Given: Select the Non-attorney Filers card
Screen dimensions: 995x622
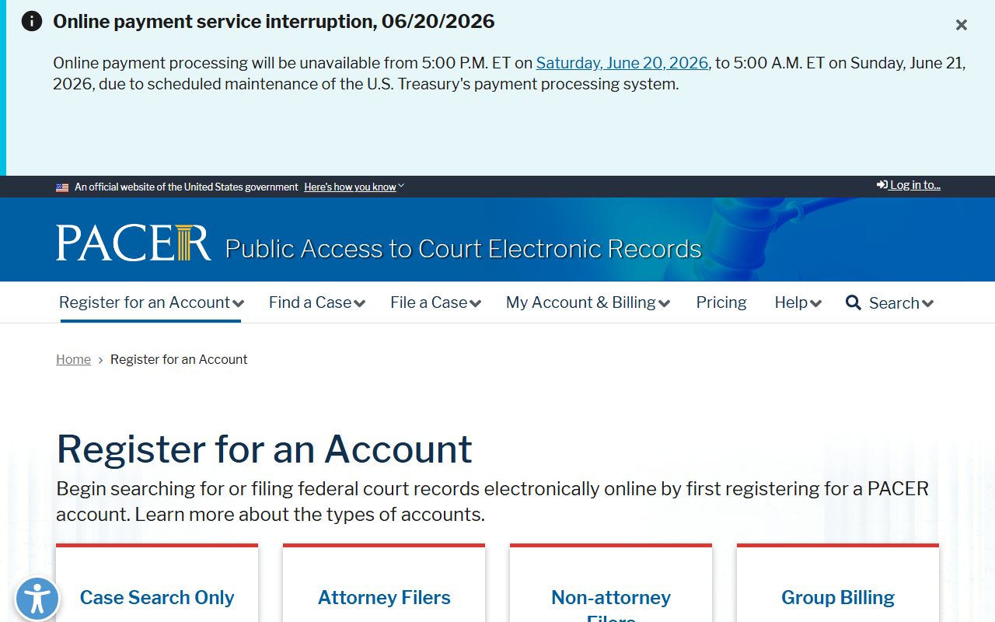Looking at the screenshot, I should 611,583.
